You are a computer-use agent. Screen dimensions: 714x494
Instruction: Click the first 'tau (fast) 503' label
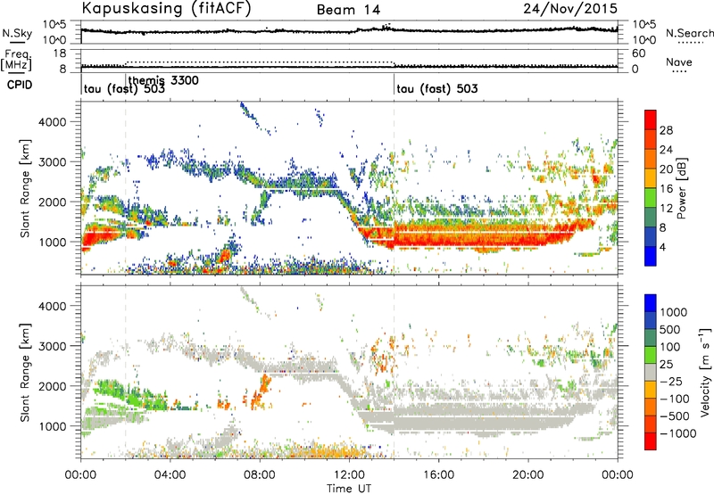tap(124, 88)
